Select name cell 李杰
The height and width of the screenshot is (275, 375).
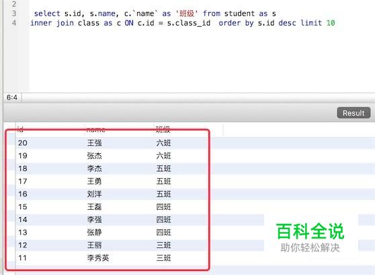(x=95, y=169)
